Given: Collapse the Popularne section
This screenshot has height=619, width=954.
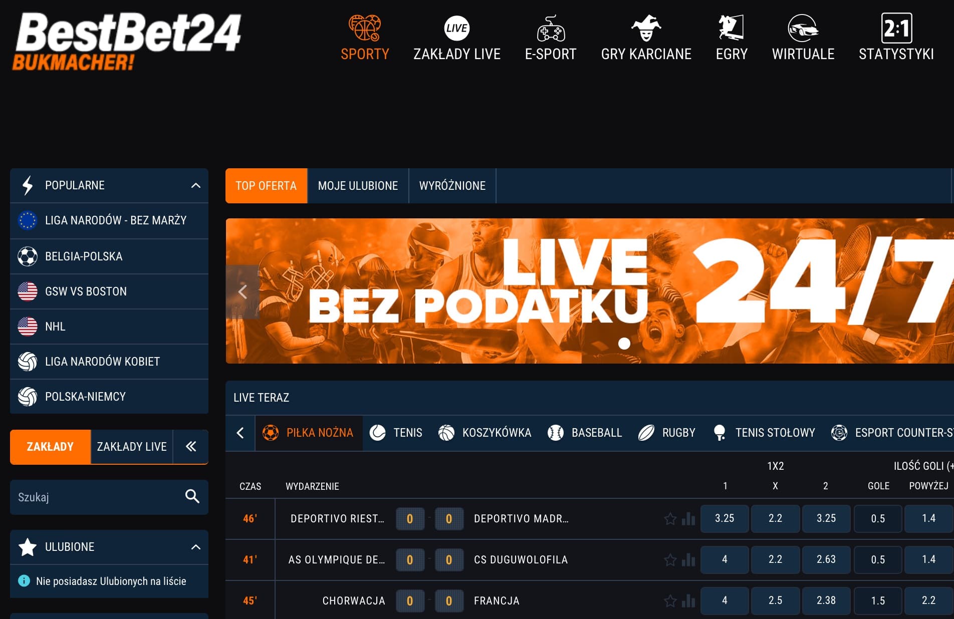Looking at the screenshot, I should coord(196,185).
